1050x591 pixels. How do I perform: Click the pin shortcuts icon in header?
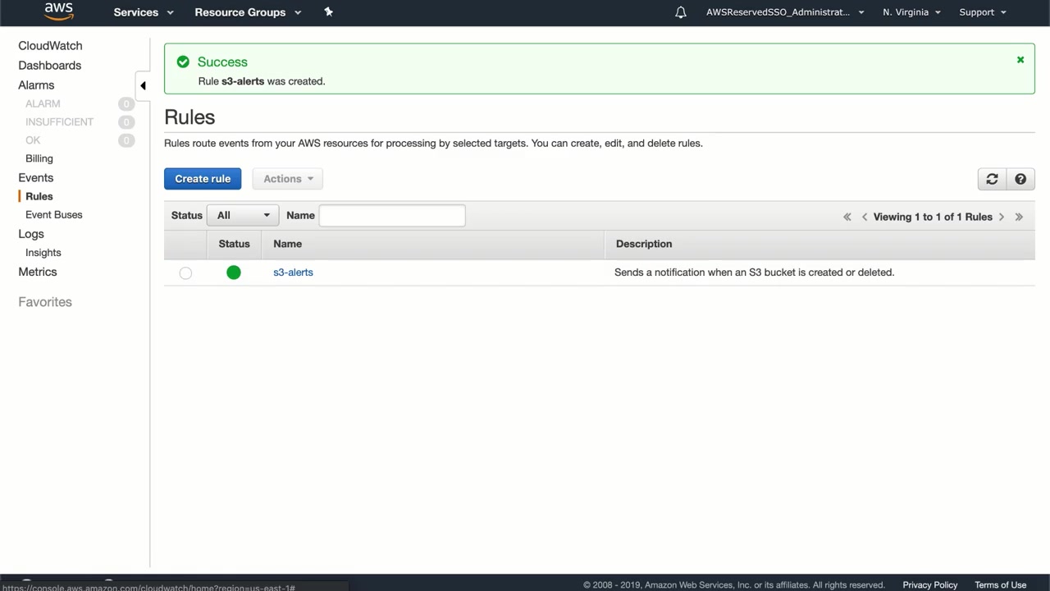coord(328,11)
